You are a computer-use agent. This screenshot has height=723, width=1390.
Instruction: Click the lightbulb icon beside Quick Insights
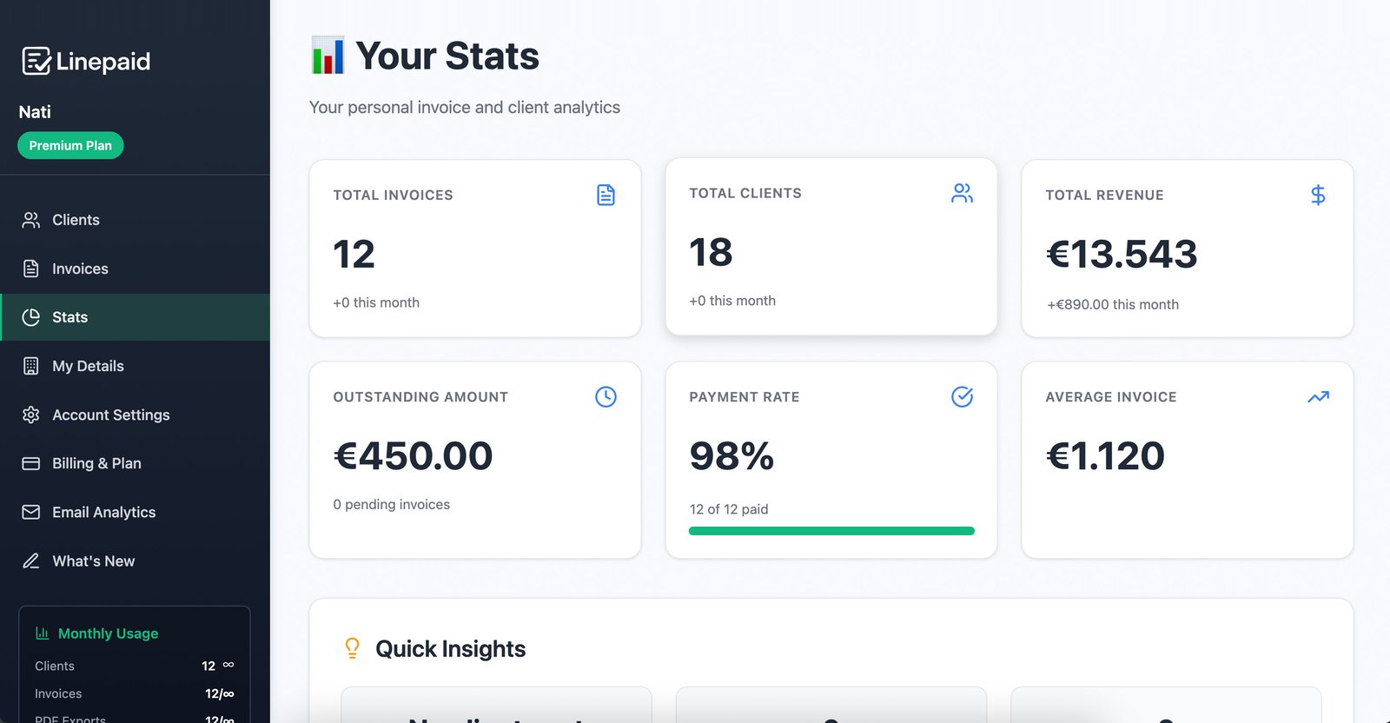(352, 648)
